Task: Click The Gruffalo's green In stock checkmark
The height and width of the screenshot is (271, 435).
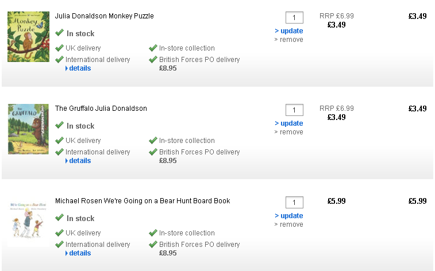Action: click(59, 126)
